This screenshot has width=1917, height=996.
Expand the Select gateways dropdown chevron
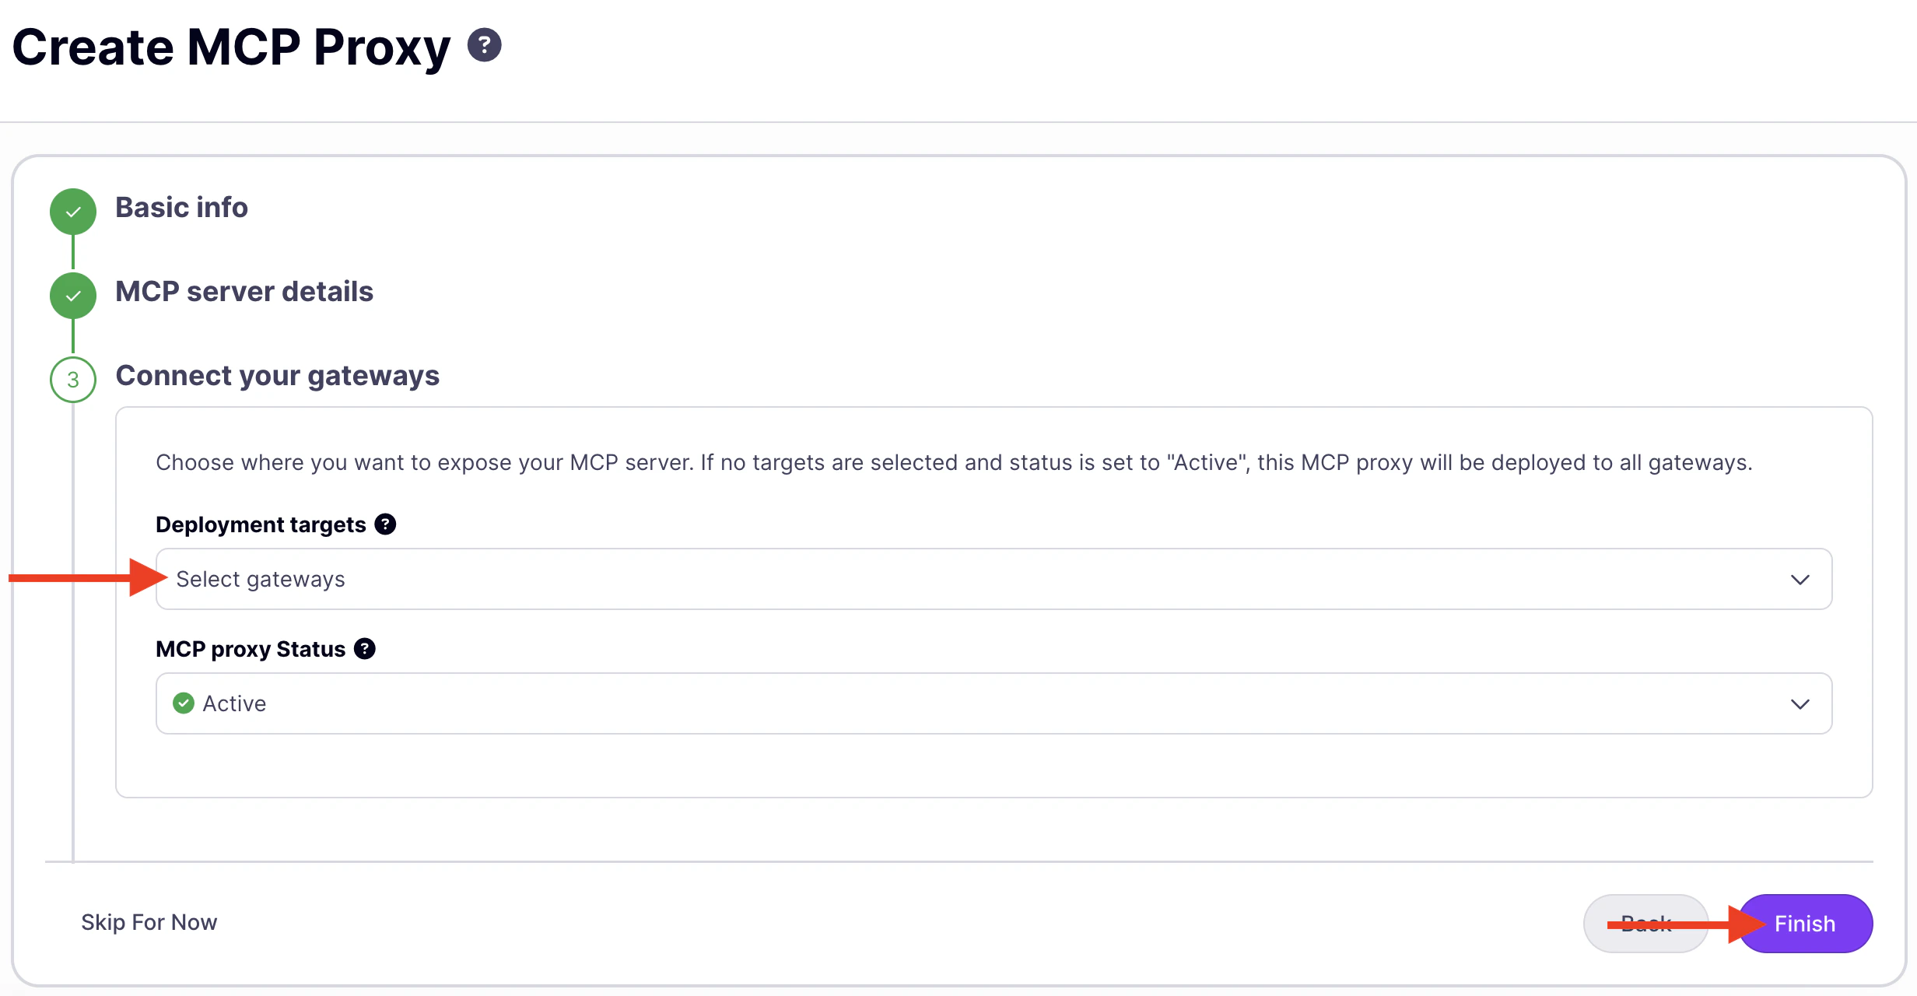(x=1800, y=580)
